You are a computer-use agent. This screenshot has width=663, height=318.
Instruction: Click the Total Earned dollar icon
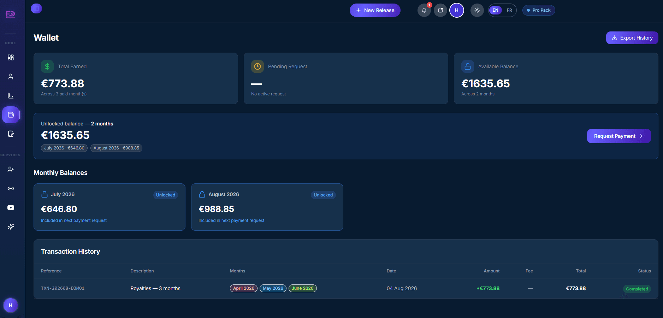point(47,66)
